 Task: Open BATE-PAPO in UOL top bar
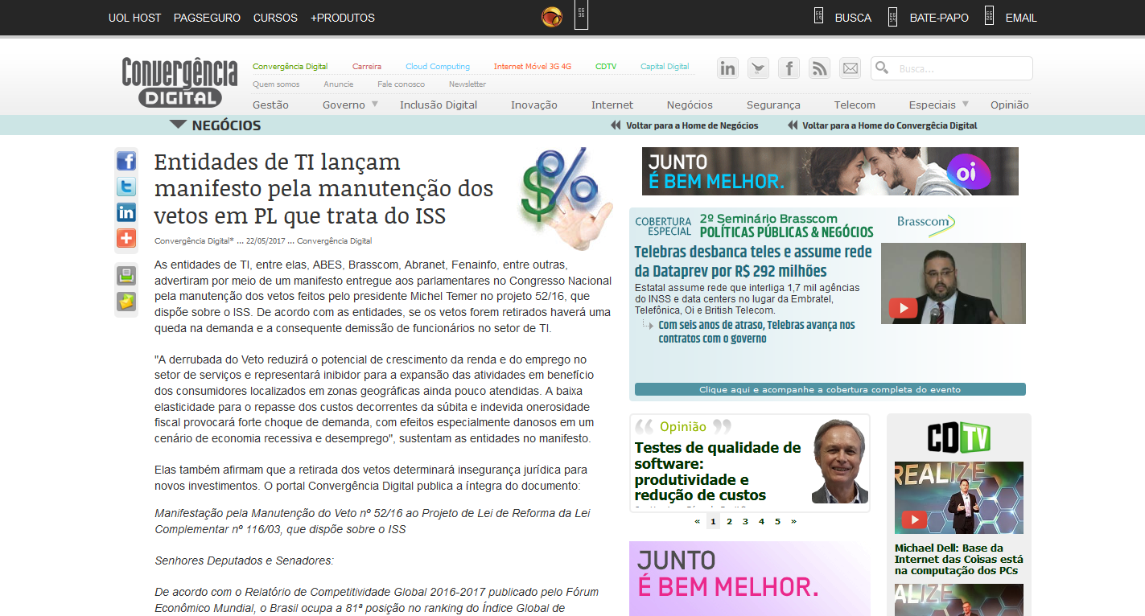939,18
